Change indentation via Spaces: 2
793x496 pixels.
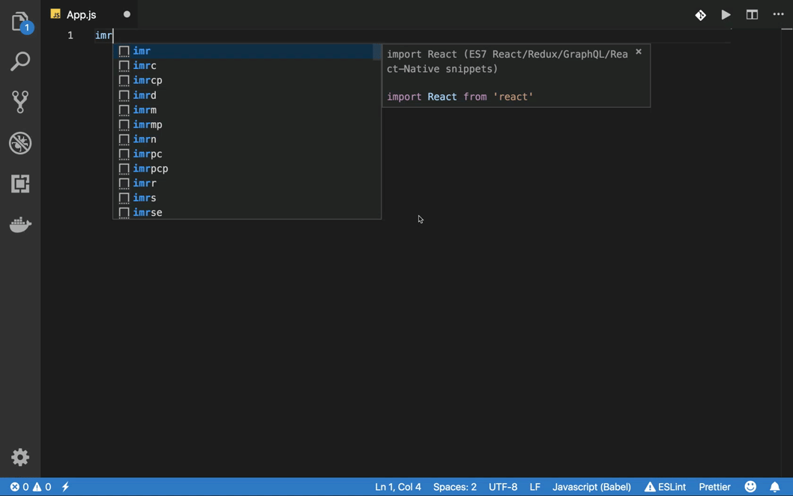pos(455,487)
